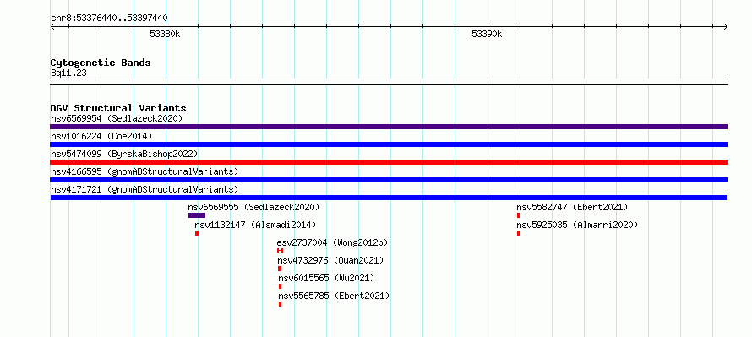Open nsv6015565 (Wu2021) label
This screenshot has width=752, height=337.
326,278
